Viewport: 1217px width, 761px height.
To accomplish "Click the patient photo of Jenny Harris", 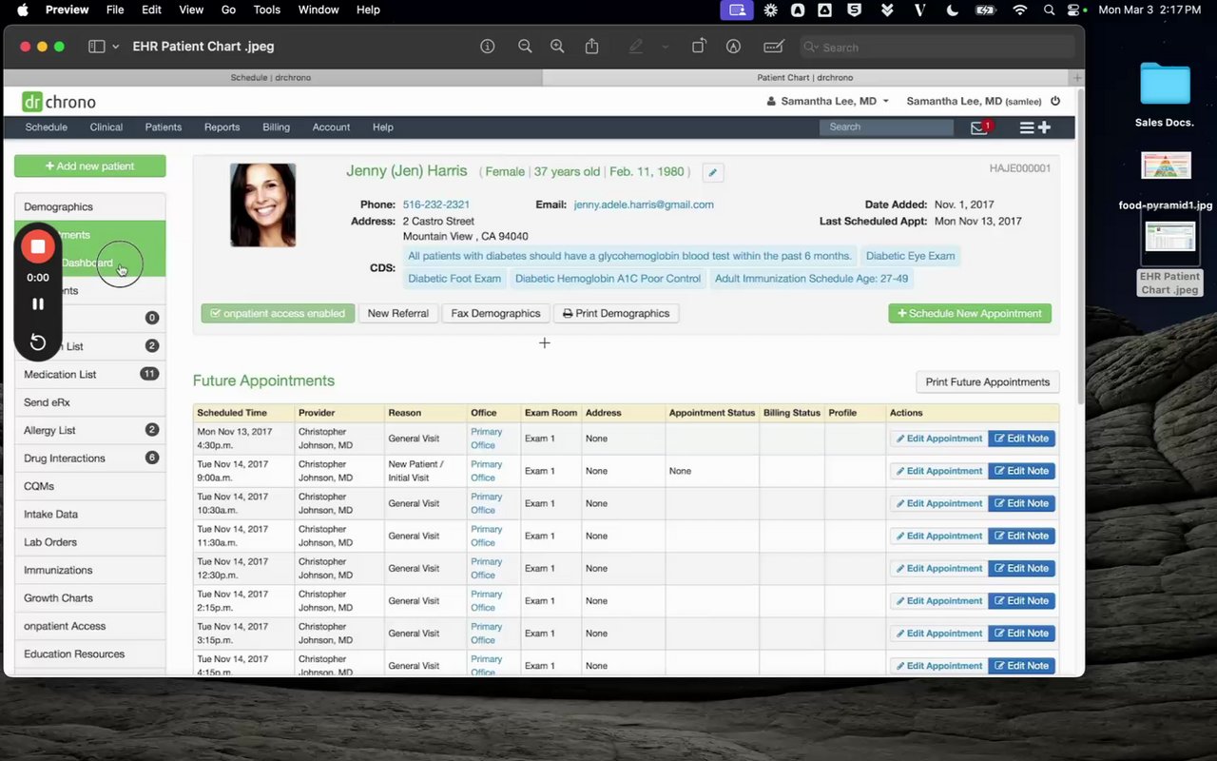I will pos(263,205).
